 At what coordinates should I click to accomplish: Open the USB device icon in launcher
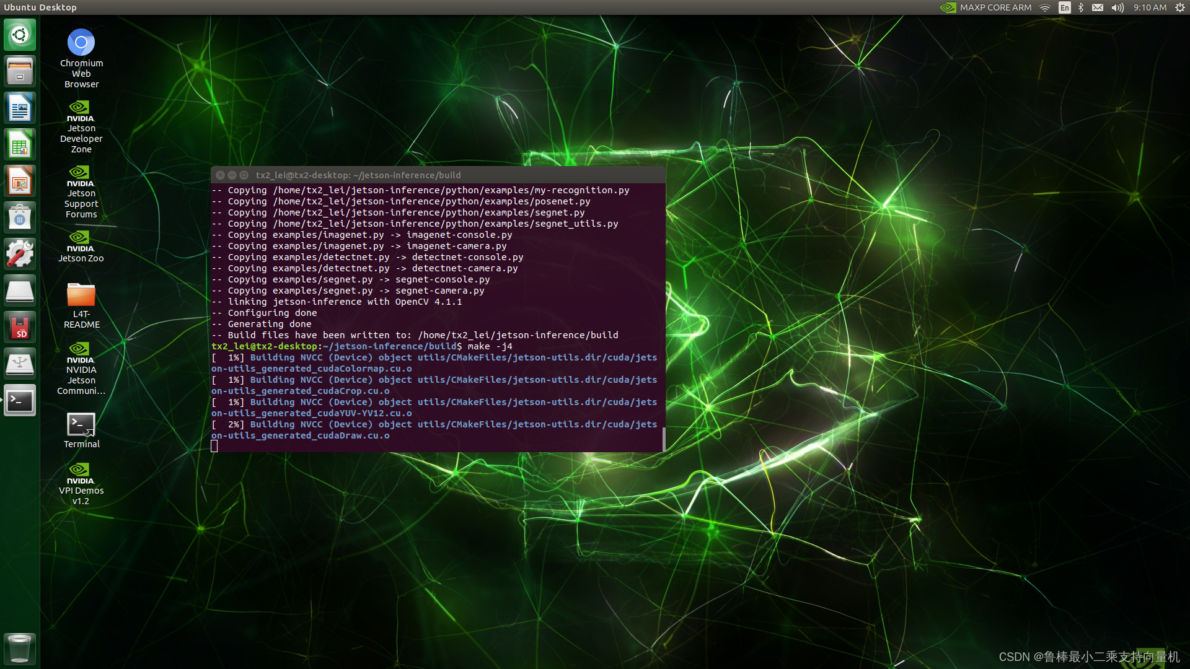tap(20, 364)
